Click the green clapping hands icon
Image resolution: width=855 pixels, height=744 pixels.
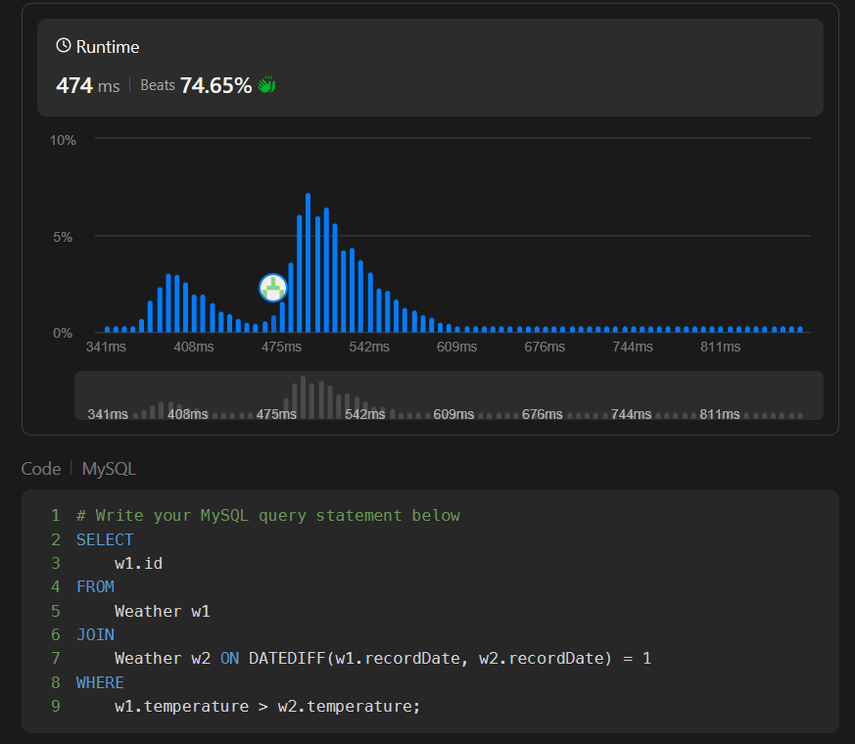click(266, 85)
